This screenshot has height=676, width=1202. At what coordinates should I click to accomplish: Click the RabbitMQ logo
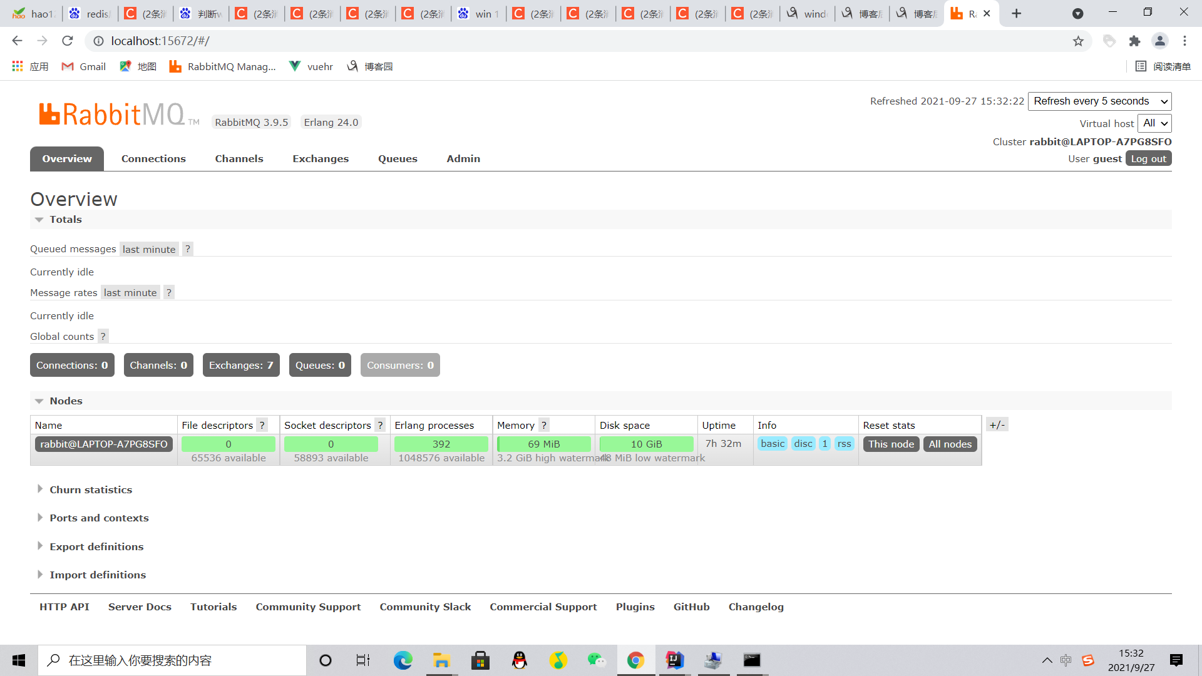click(113, 115)
